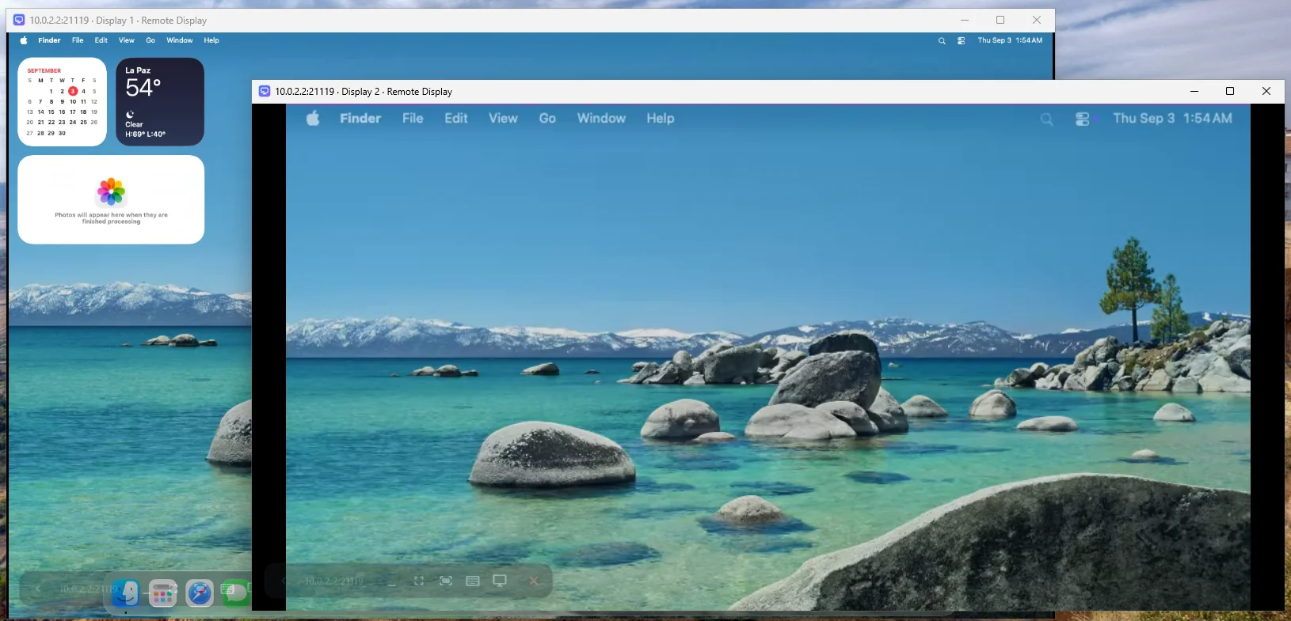
Task: Click red X disconnect icon in Display 2 toolbar
Action: coord(534,581)
